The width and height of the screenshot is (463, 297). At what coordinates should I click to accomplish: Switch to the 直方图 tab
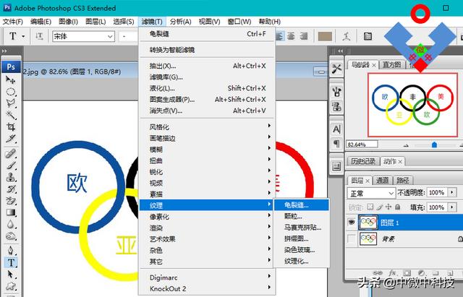[392, 64]
